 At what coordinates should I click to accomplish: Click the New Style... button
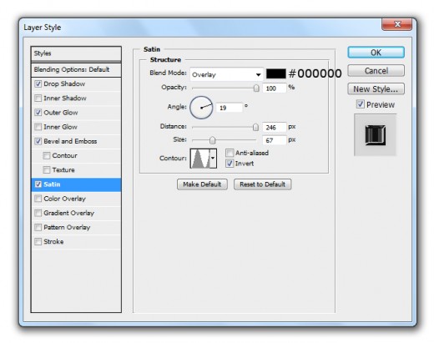point(376,89)
